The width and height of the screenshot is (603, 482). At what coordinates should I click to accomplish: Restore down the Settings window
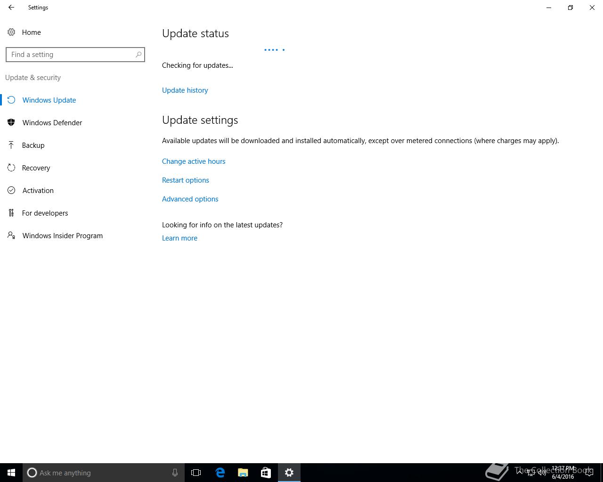570,8
